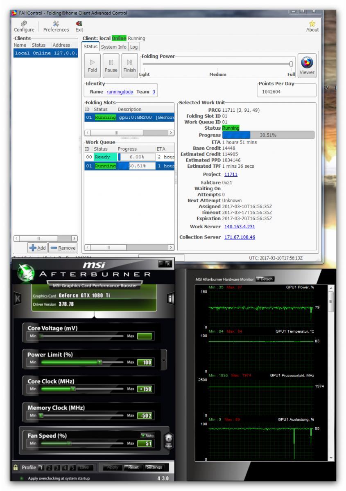The width and height of the screenshot is (346, 491).
Task: Open the Log tab
Action: (x=134, y=47)
